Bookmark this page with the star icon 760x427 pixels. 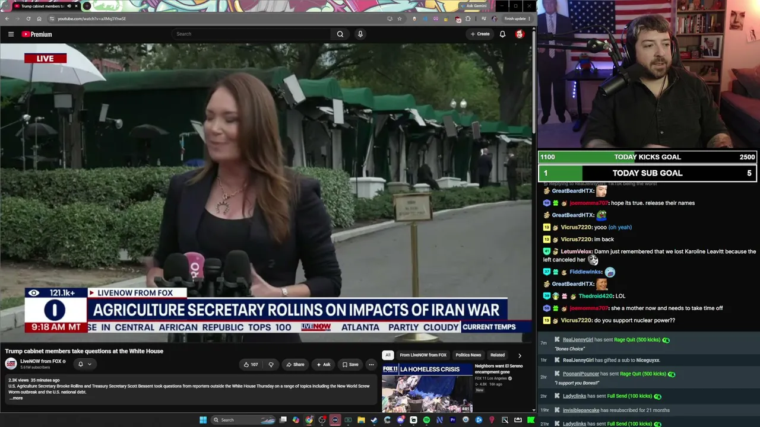coord(399,18)
